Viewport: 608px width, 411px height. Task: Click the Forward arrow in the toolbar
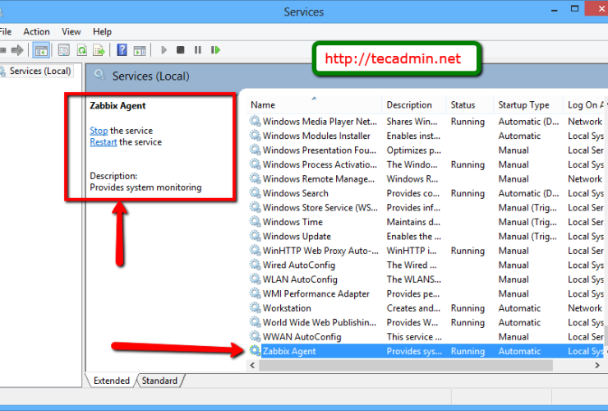(x=17, y=50)
